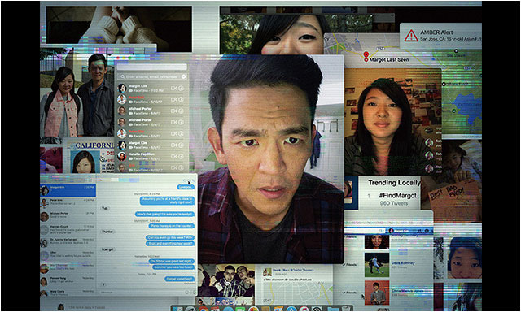
Task: Toggle Friends checkmark beside red-background photo
Action: tap(350, 292)
